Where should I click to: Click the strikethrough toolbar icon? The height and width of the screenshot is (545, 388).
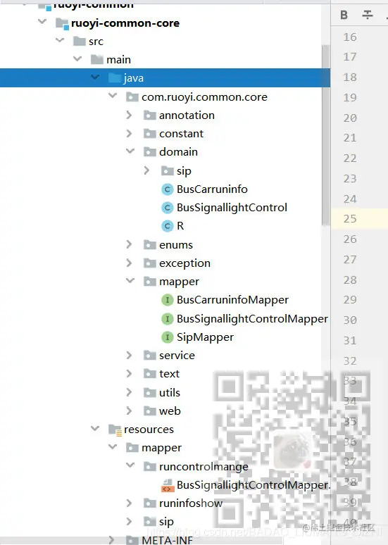tap(367, 15)
